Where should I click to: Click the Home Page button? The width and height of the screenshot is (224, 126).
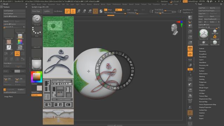point(36,11)
